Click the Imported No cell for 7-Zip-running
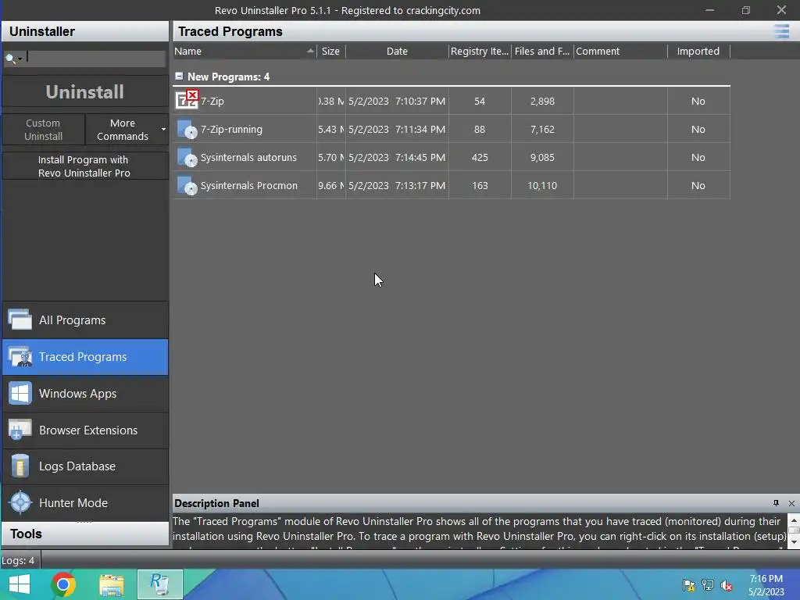The width and height of the screenshot is (800, 600). pos(698,129)
